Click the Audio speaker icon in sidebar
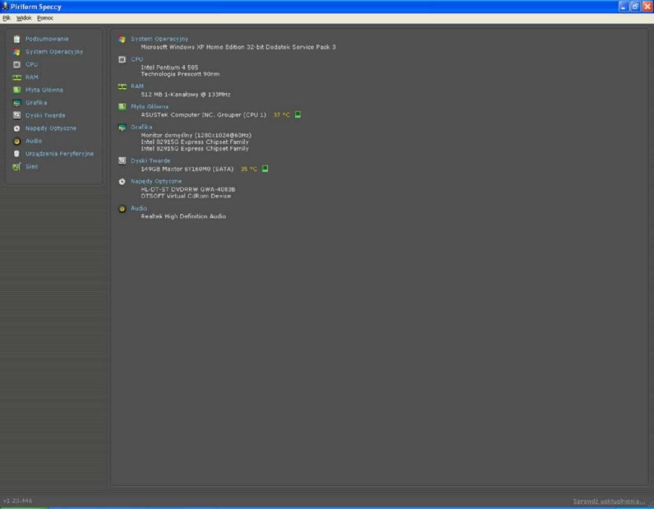Image resolution: width=654 pixels, height=509 pixels. click(x=17, y=141)
